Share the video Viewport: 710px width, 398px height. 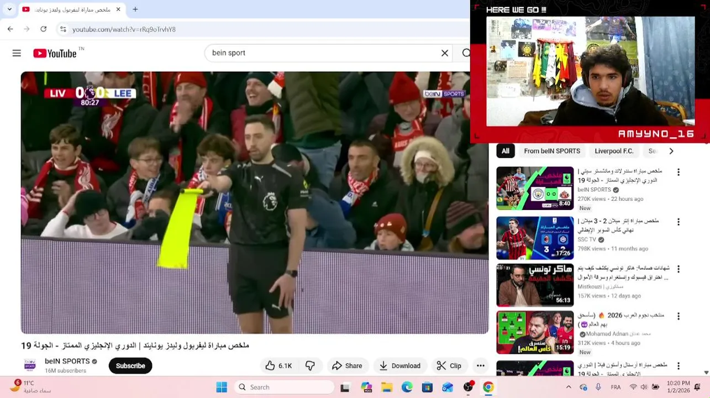(347, 365)
